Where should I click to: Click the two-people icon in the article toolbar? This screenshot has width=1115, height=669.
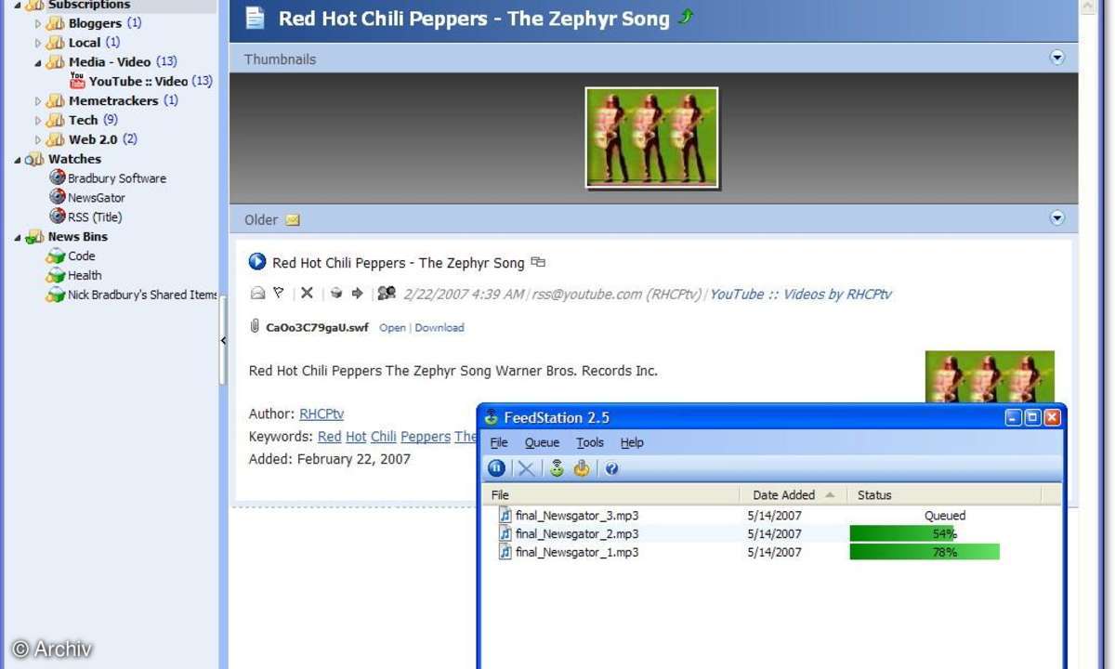(387, 294)
